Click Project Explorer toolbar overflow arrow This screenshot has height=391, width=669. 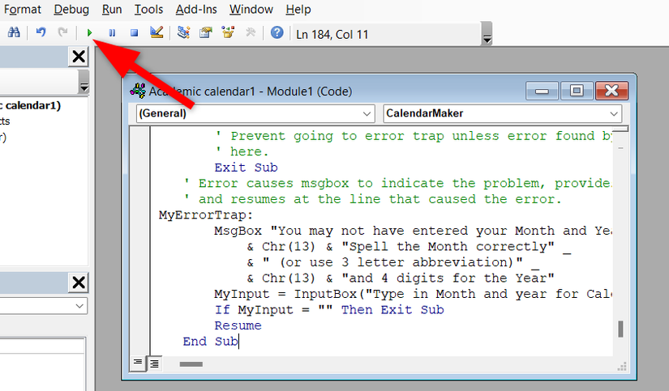[84, 83]
